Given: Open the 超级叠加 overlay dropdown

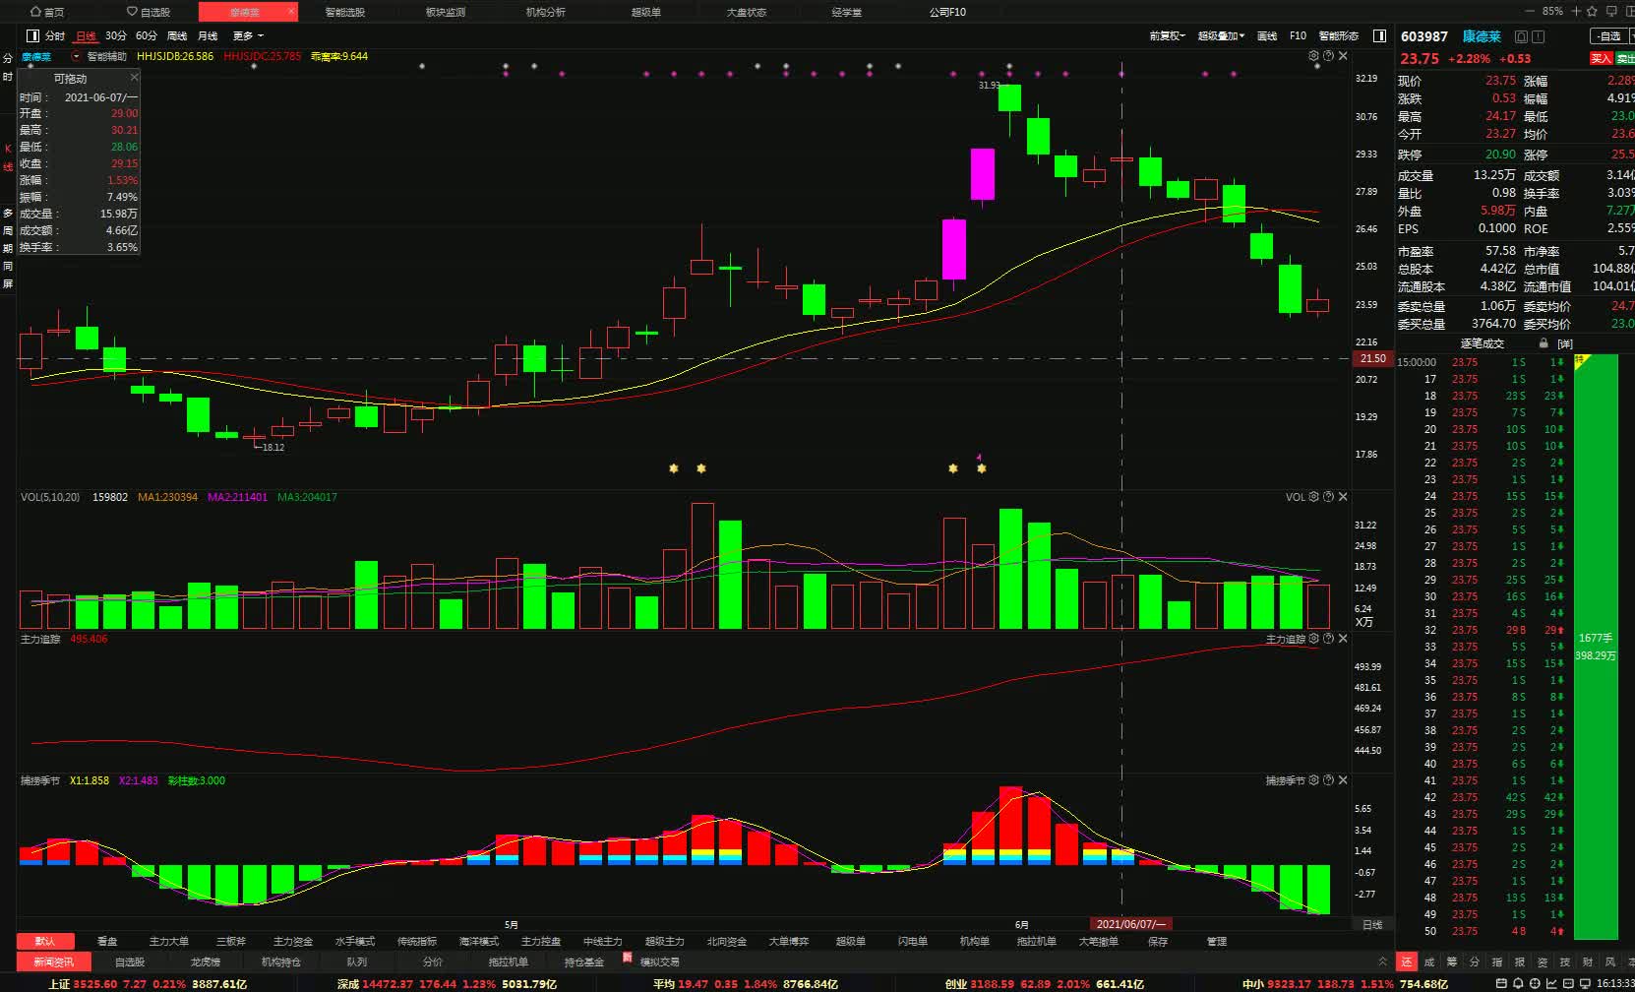Looking at the screenshot, I should 1221,35.
